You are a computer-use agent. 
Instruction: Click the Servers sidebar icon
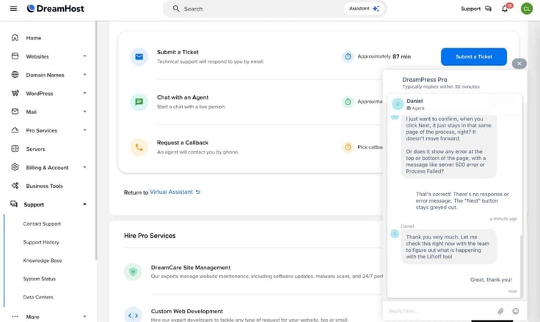15,149
